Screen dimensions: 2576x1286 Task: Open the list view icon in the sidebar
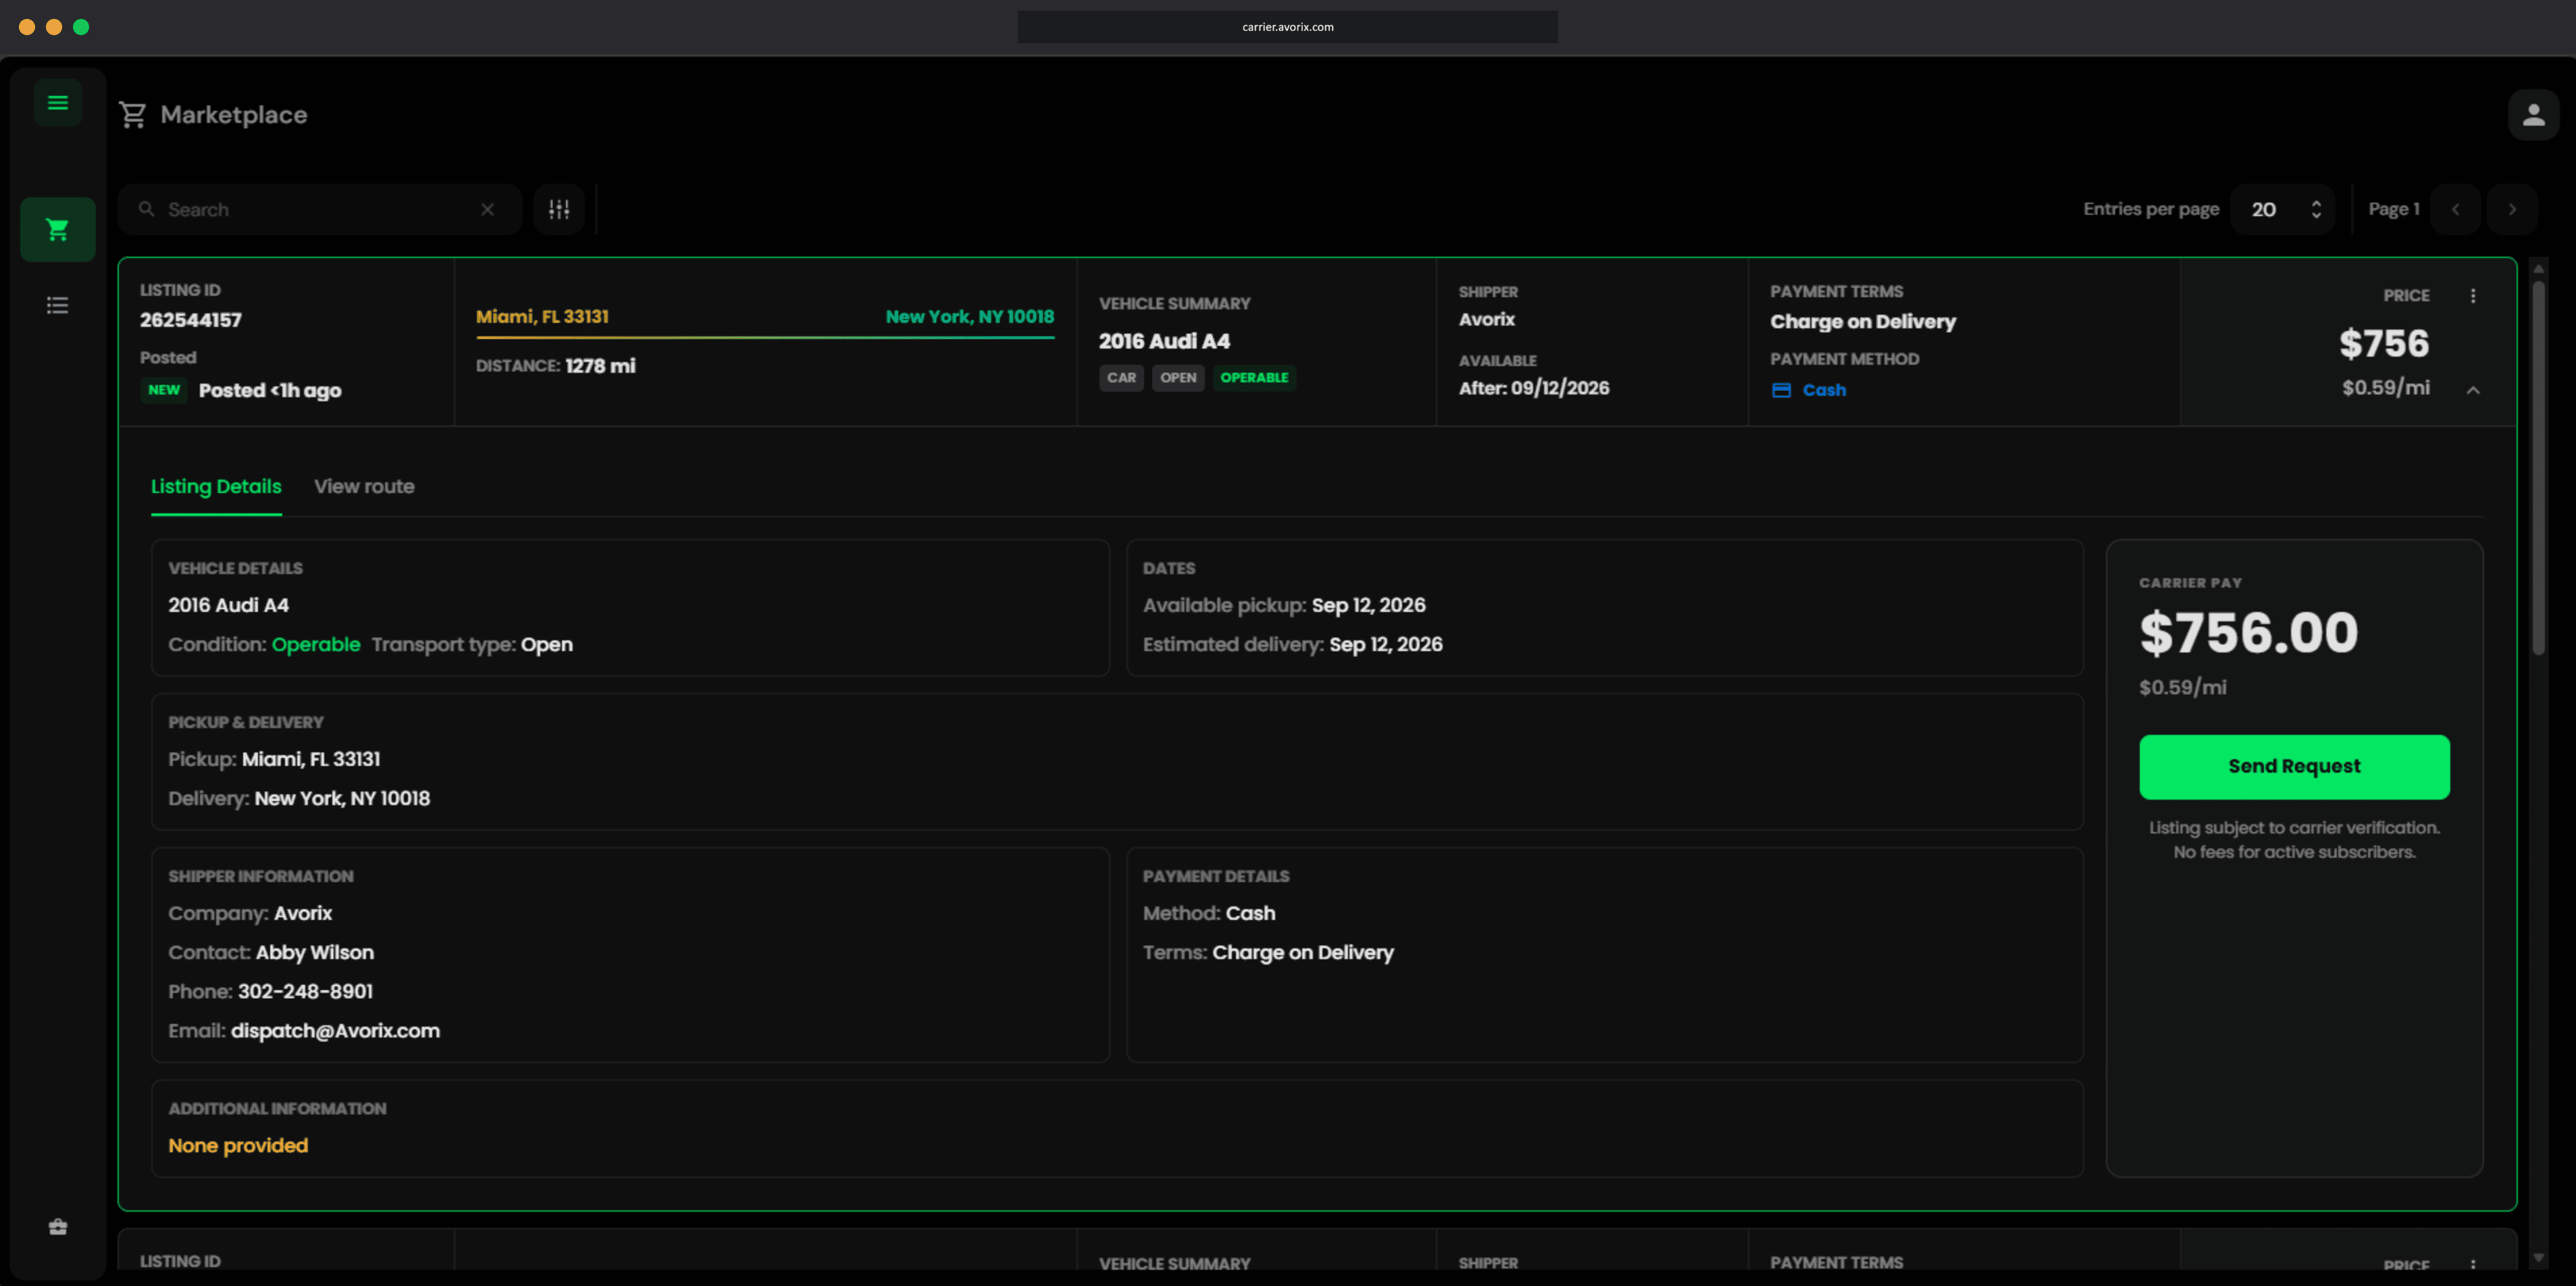[58, 305]
